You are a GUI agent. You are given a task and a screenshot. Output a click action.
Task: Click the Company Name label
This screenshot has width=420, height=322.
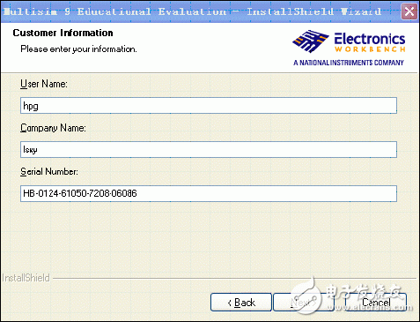[x=53, y=128]
